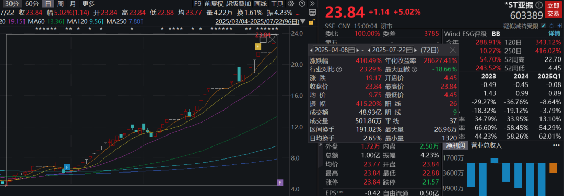Open the 更多 periods menu
Screen dimensions: 564x196
[x=88, y=4]
